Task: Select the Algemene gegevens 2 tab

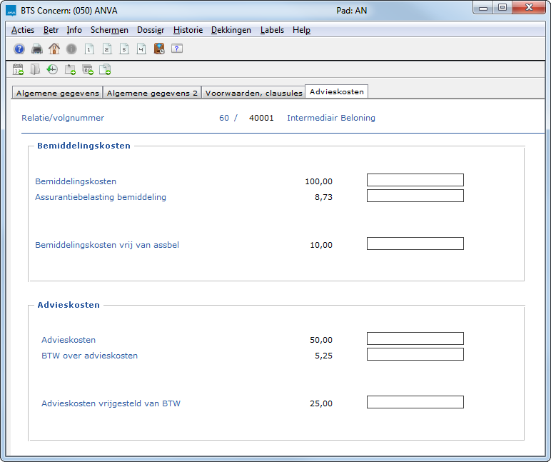Action: tap(152, 93)
